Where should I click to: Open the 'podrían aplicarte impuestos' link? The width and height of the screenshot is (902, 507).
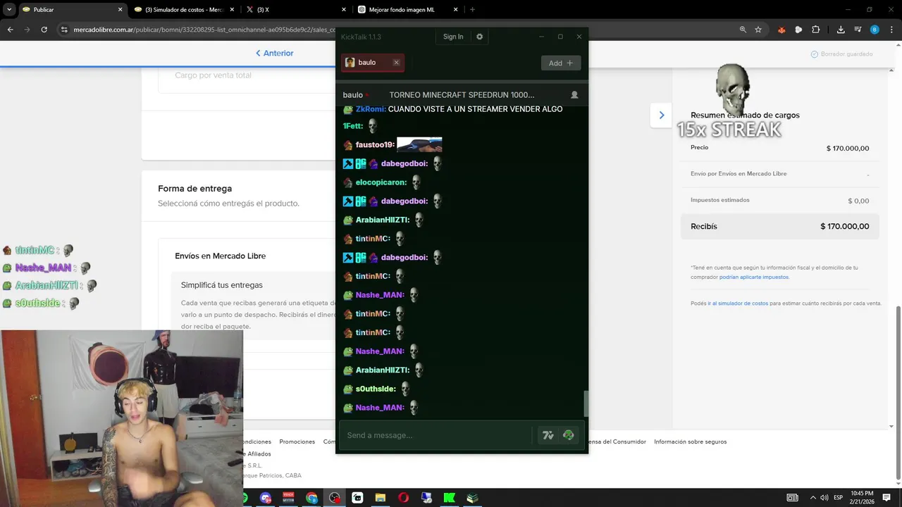coord(754,277)
